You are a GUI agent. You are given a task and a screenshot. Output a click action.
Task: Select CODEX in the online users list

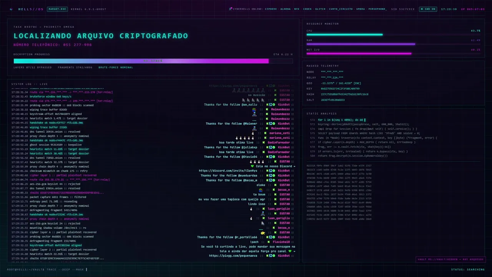(307, 9)
